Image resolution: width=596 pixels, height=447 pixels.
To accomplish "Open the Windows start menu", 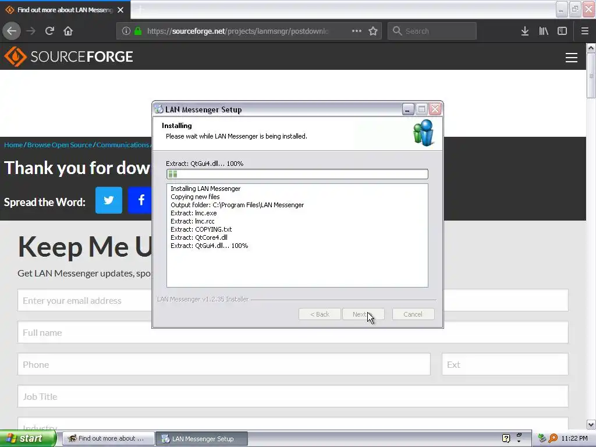I will click(x=28, y=439).
